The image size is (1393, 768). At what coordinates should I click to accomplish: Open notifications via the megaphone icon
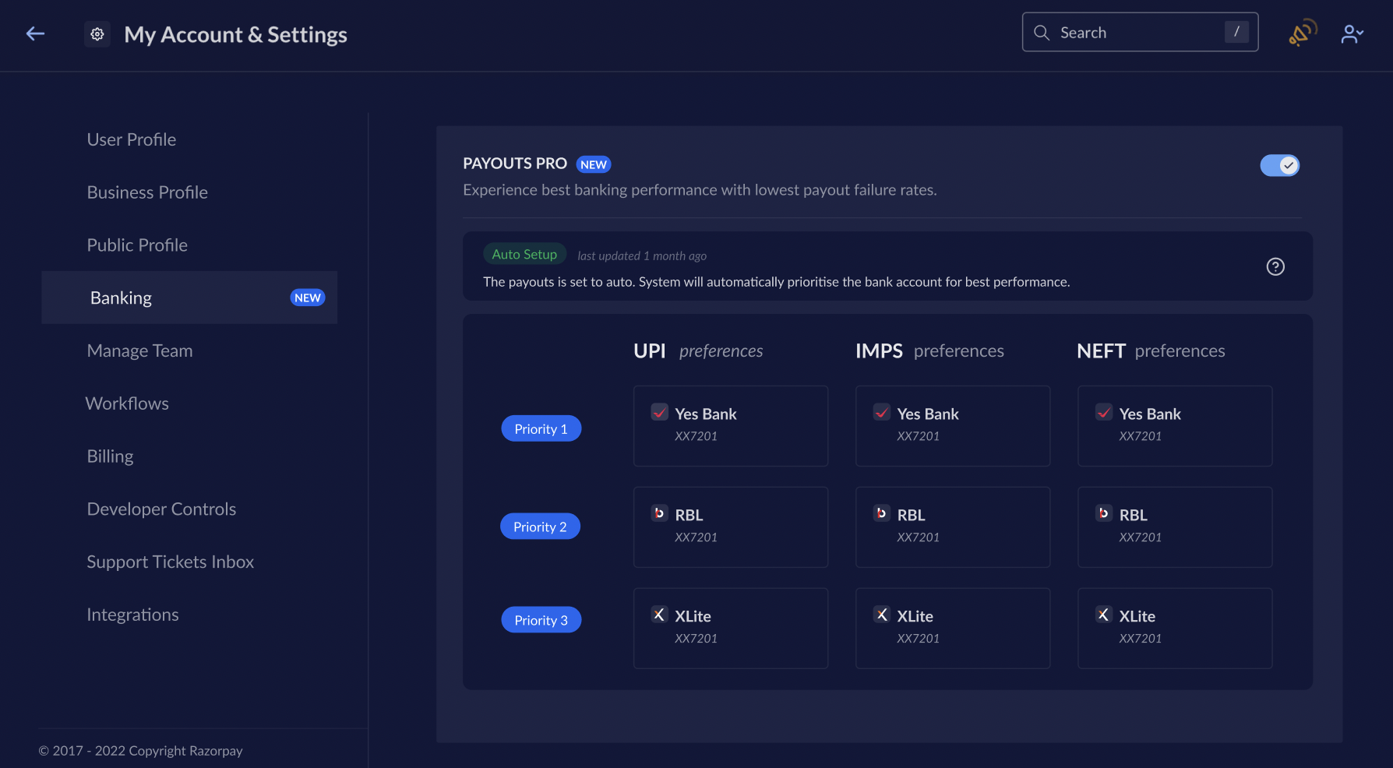pos(1300,33)
